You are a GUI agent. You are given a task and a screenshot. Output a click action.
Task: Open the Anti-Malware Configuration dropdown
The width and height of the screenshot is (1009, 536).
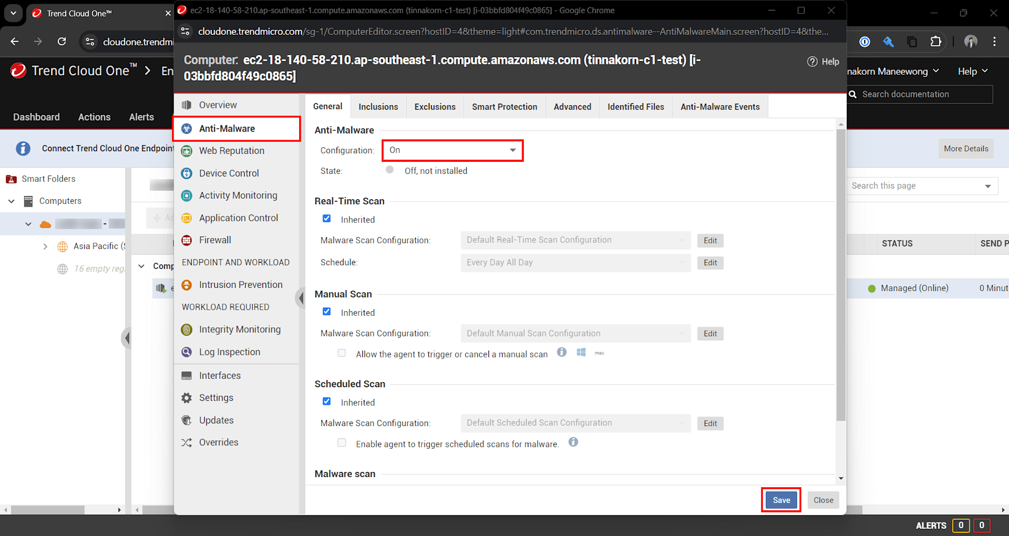(x=453, y=150)
